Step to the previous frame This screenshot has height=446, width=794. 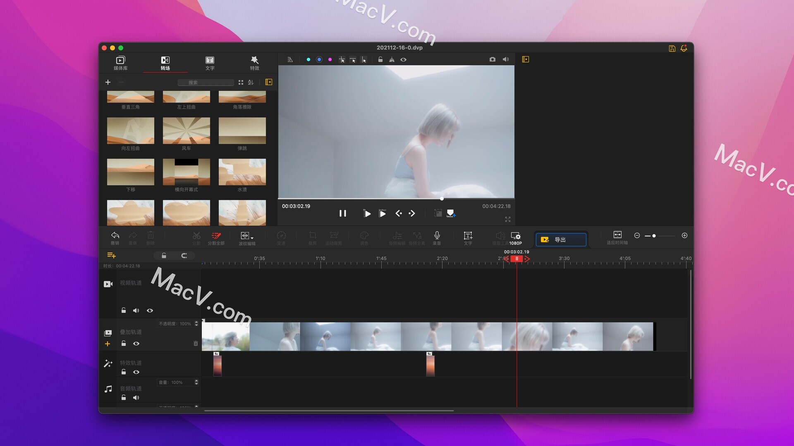pyautogui.click(x=399, y=214)
